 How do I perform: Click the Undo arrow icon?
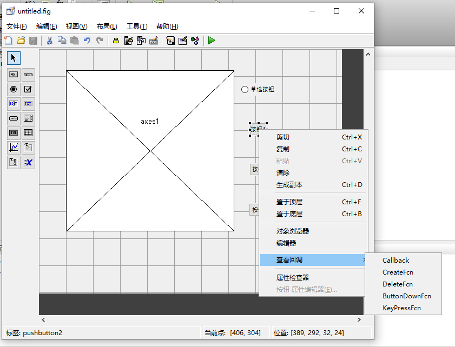point(87,41)
